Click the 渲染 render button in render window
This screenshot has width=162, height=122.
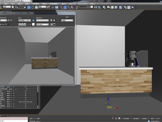point(67,17)
